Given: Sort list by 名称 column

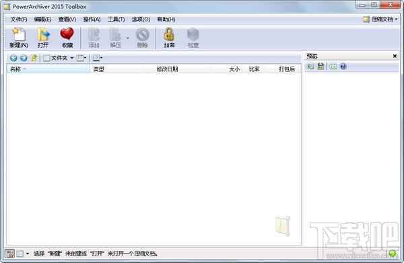Looking at the screenshot, I should click(x=48, y=69).
